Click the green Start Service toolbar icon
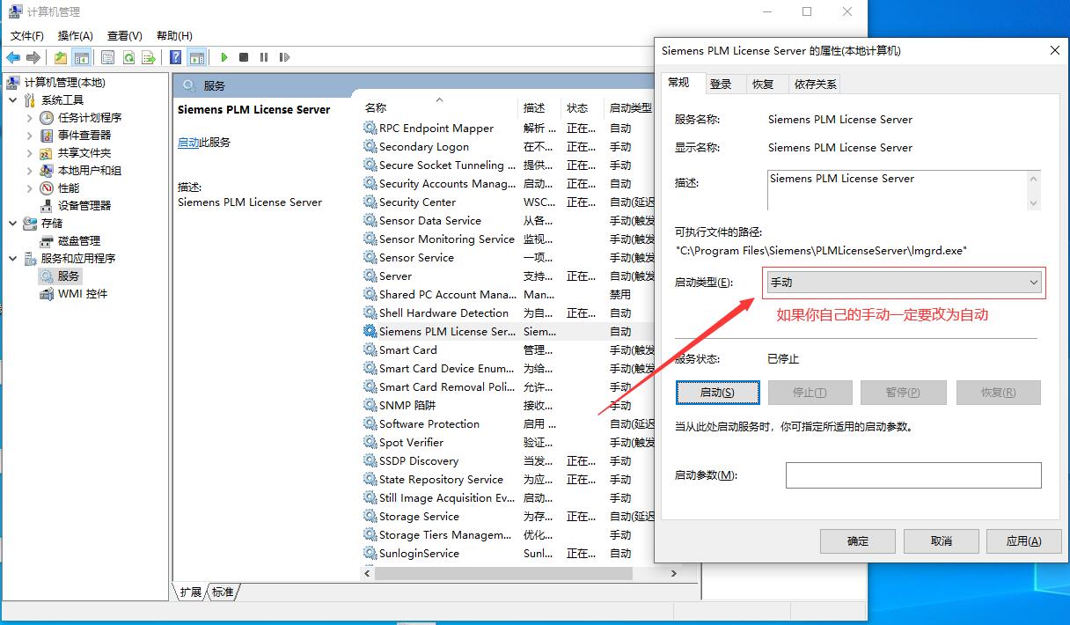This screenshot has height=625, width=1070. click(224, 57)
